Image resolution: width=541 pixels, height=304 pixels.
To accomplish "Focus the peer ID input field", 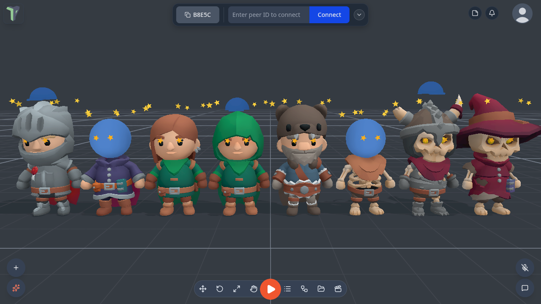I will click(x=269, y=15).
